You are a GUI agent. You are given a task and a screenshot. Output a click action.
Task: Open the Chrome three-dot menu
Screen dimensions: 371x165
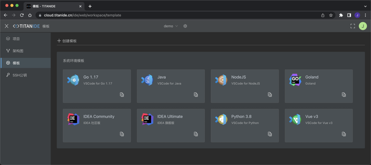coord(365,15)
